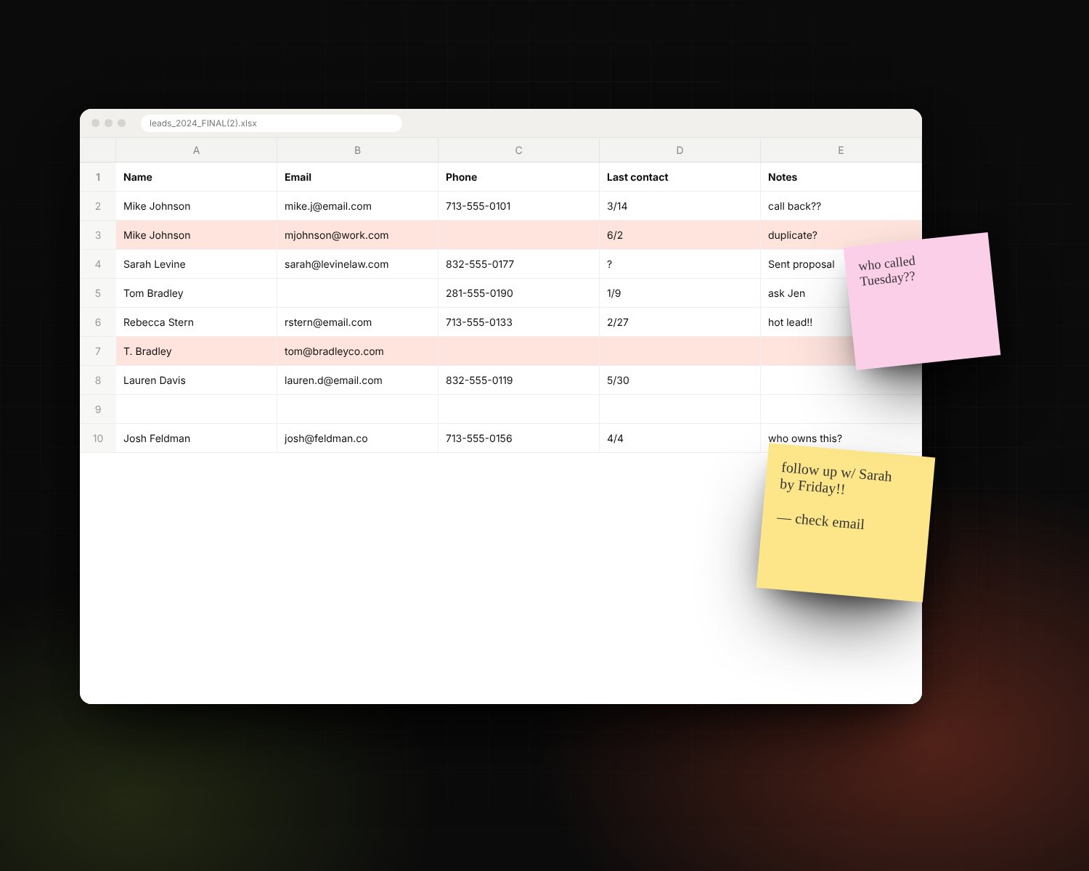Click the 'Tom Bradley' name cell
Viewport: 1089px width, 871px height.
coord(196,293)
